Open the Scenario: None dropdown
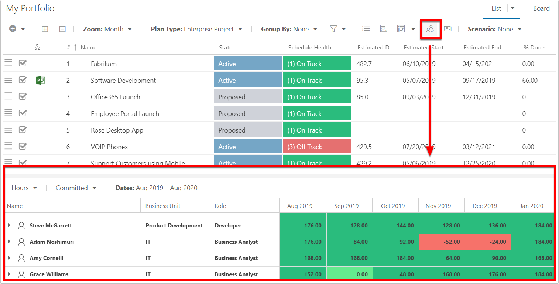Screen dimensions: 559x284 (495, 29)
